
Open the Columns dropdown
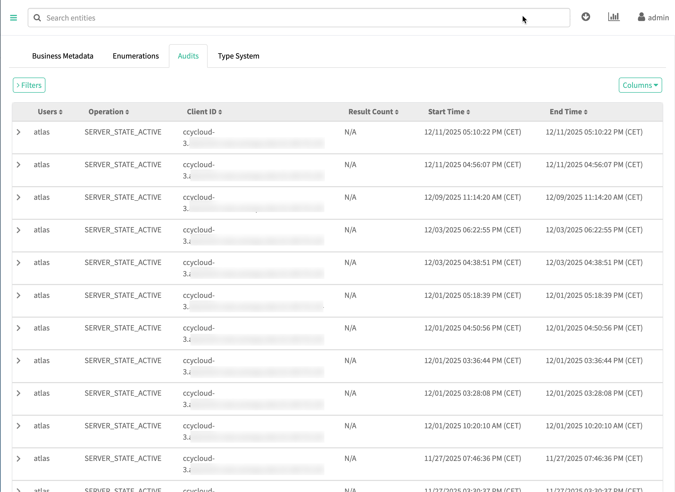[640, 85]
